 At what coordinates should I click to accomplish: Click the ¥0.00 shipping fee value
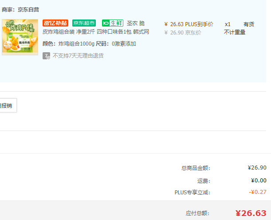click(x=259, y=181)
